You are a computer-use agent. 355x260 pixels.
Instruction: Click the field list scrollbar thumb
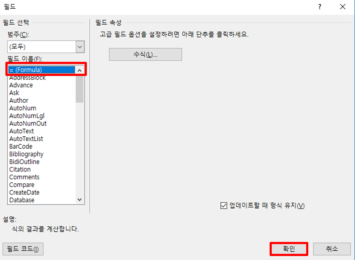[x=80, y=89]
